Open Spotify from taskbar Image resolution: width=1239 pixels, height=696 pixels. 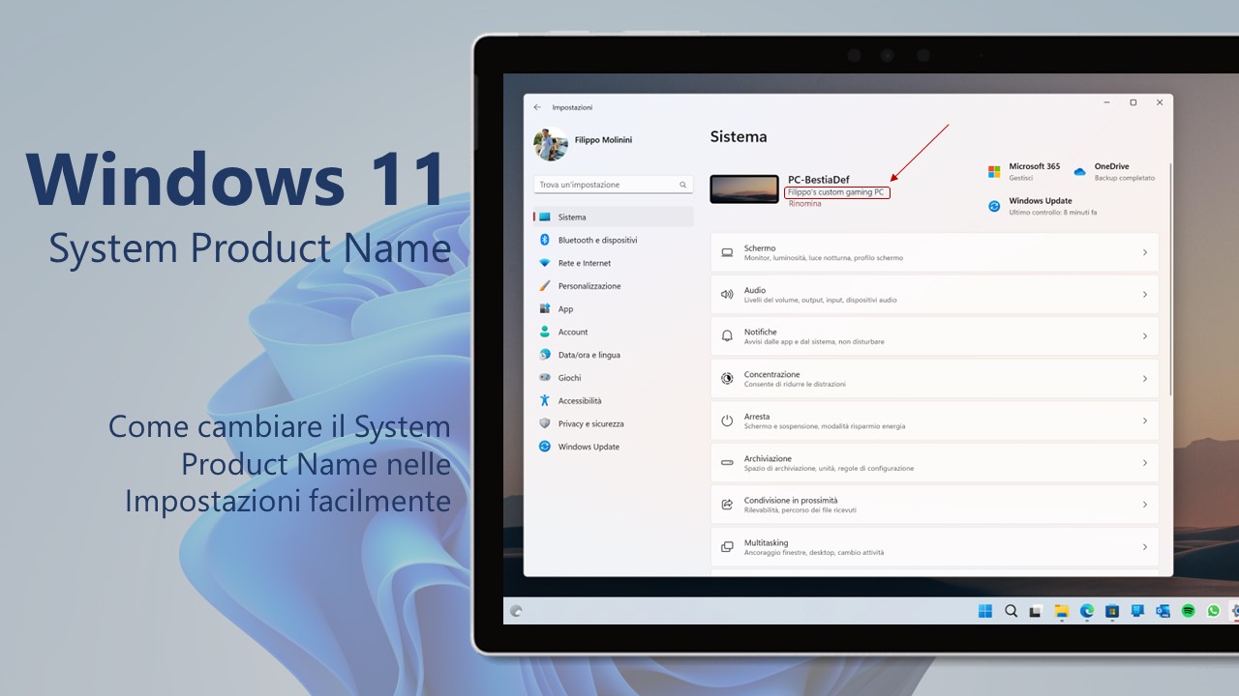(x=1188, y=611)
